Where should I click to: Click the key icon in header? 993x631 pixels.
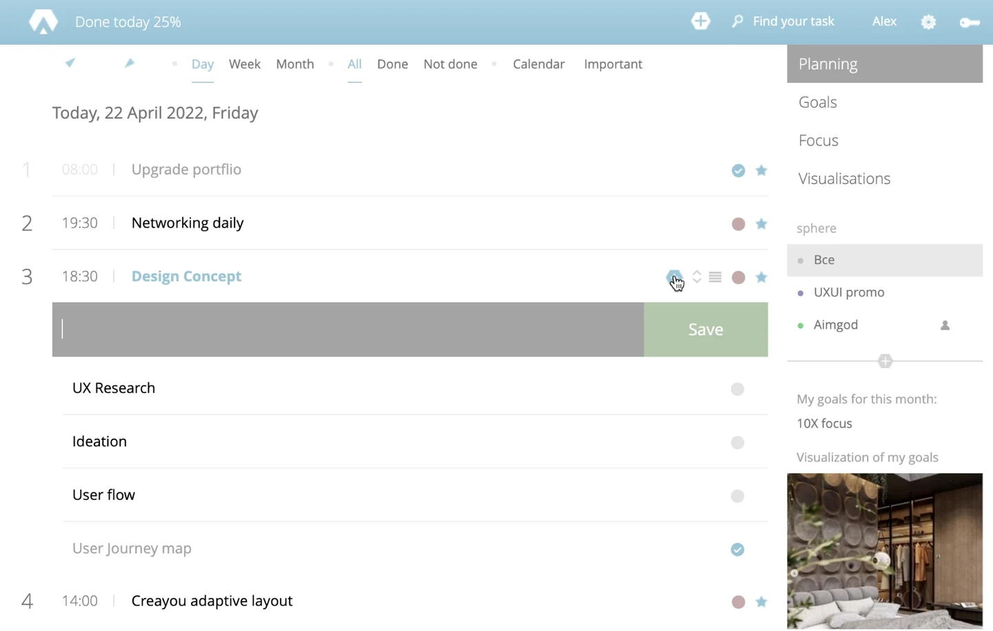(x=970, y=23)
